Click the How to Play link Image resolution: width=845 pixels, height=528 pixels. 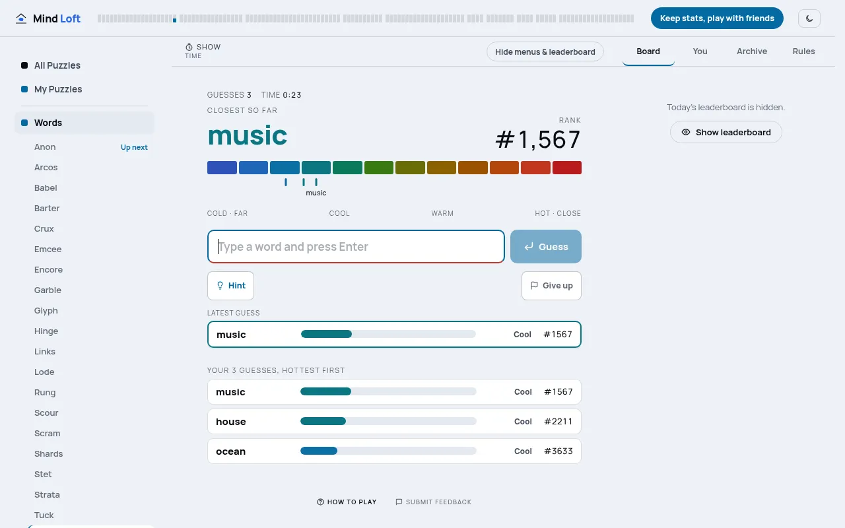347,502
